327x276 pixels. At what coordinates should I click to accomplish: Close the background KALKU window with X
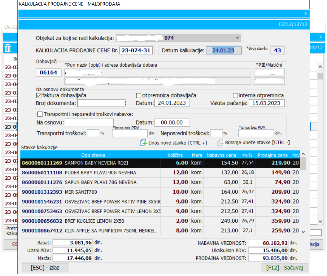point(321,37)
